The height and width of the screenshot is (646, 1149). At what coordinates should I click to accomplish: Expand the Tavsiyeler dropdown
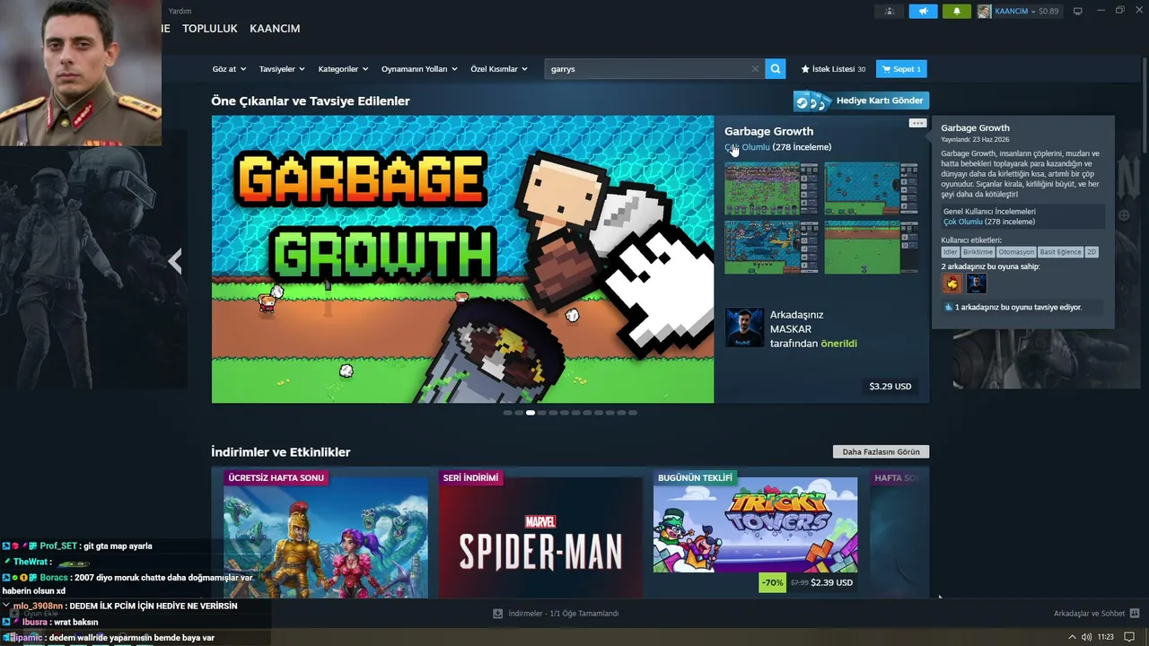tap(282, 69)
